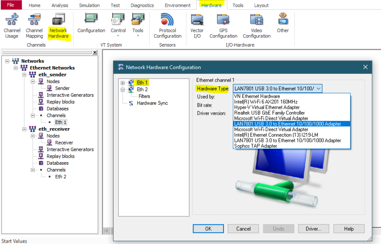
Task: Open Channel Usage in the ribbon
Action: coord(12,26)
